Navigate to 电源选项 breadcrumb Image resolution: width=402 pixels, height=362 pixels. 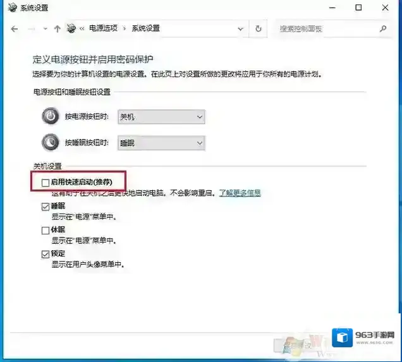click(x=103, y=28)
